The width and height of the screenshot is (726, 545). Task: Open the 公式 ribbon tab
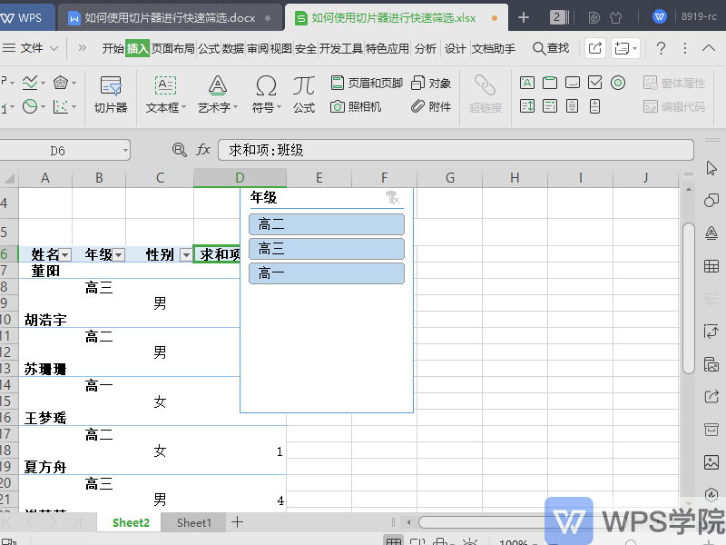pos(209,48)
